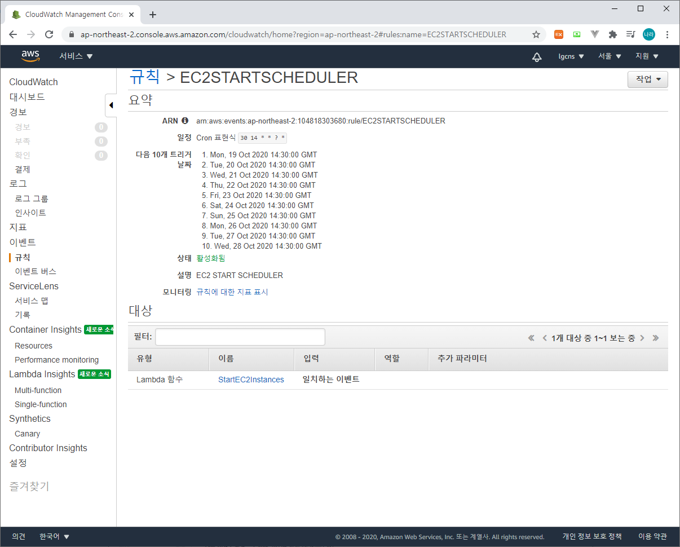The height and width of the screenshot is (547, 680).
Task: Open the Chrome three-dot menu
Action: (x=668, y=34)
